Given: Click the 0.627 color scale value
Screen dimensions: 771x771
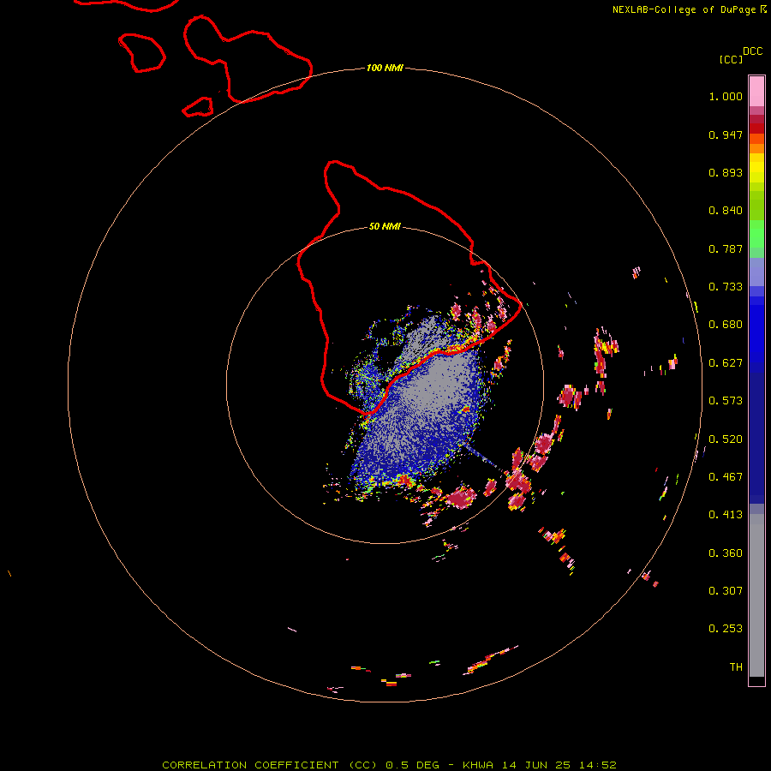Looking at the screenshot, I should (x=726, y=363).
